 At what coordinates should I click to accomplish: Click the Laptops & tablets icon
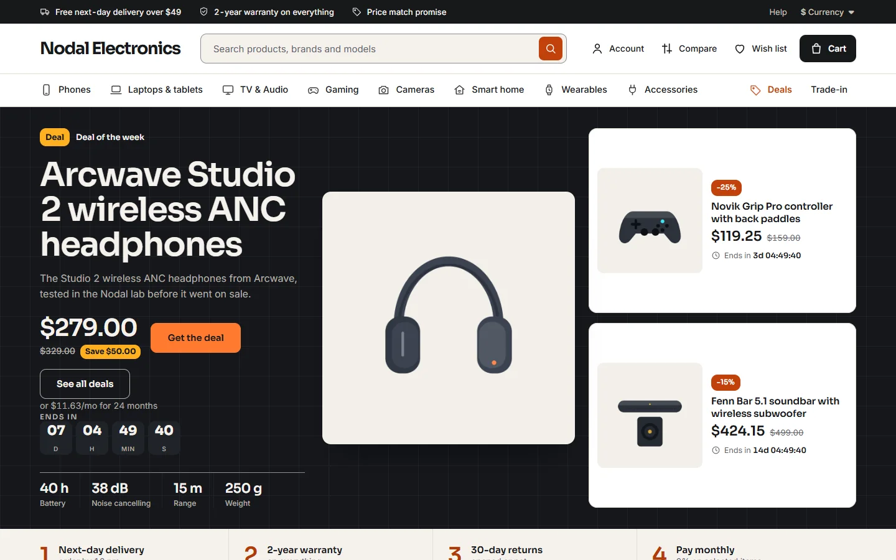116,90
